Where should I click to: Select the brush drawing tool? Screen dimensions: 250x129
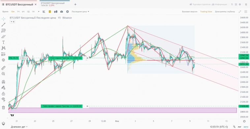coord(3,36)
